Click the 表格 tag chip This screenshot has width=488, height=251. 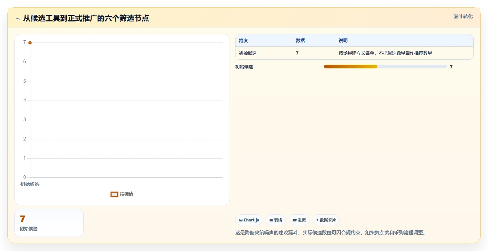pos(275,220)
